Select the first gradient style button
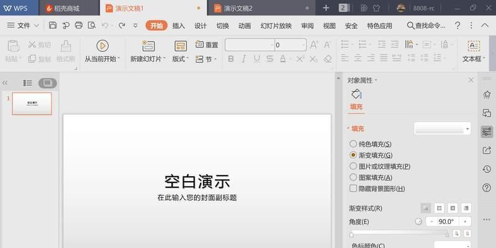The height and width of the screenshot is (248, 496). [x=426, y=208]
